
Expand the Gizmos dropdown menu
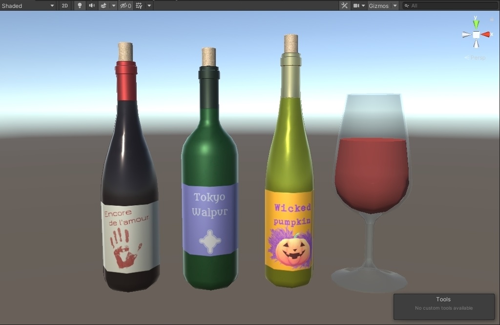coord(394,5)
